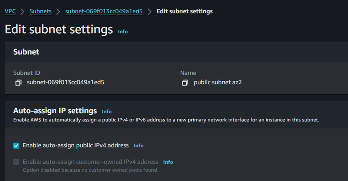Click the disabled customer-owned IPv4 address checkbox

tap(16, 162)
